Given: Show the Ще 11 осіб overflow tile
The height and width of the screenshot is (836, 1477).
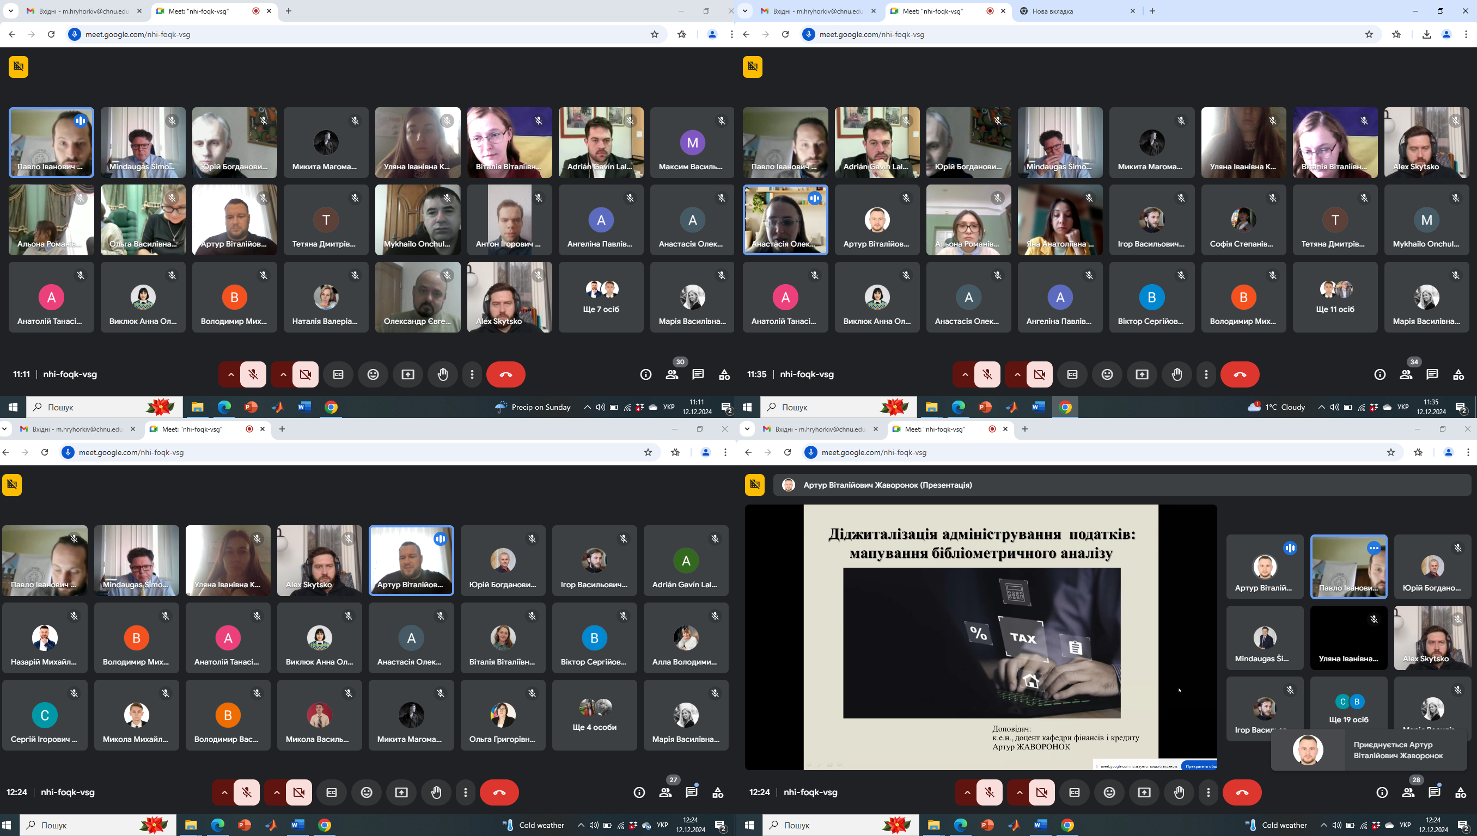Looking at the screenshot, I should [x=1335, y=297].
